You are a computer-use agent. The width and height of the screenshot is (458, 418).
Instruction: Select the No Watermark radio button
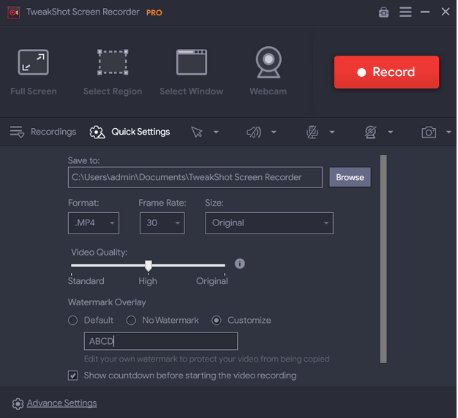tap(131, 321)
